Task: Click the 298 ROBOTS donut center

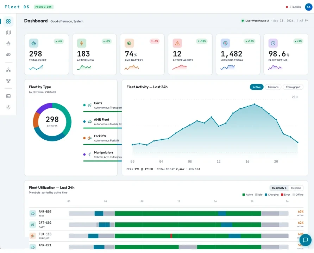Action: point(52,121)
